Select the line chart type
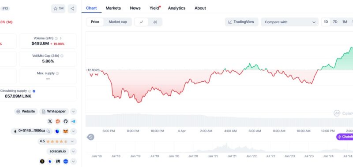The height and width of the screenshot is (167, 353). coord(141,22)
